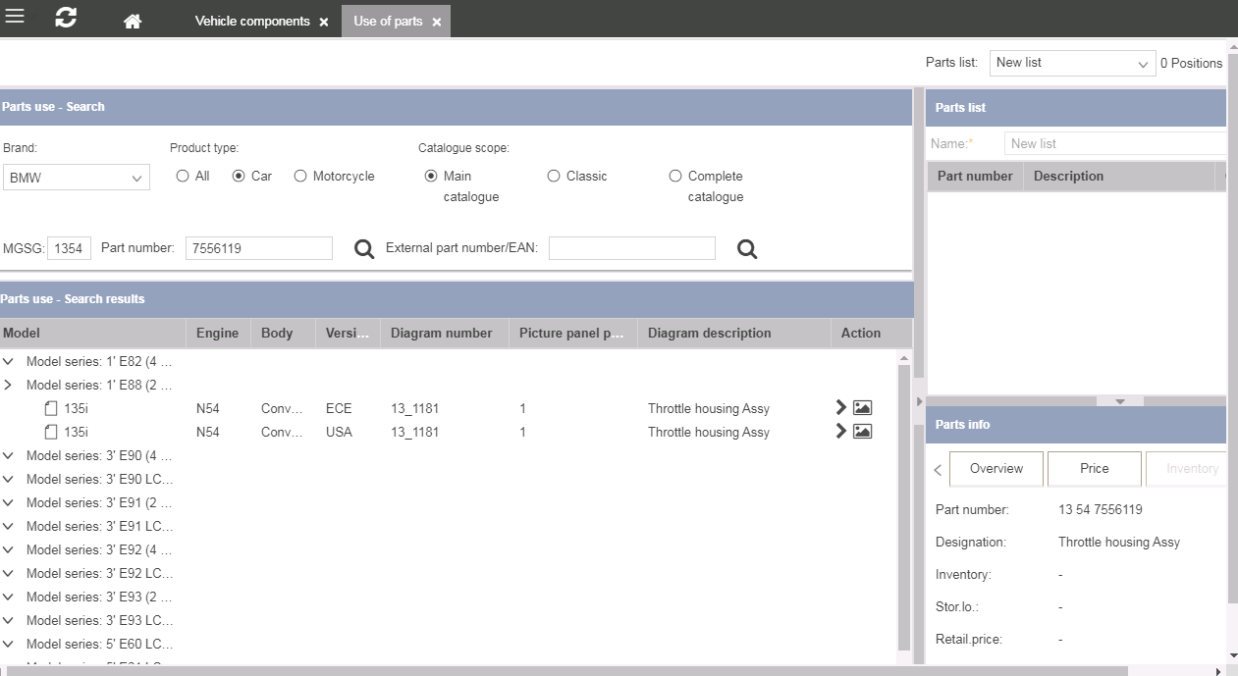Open the Brand dropdown showing BMW
This screenshot has width=1238, height=676.
tap(77, 178)
